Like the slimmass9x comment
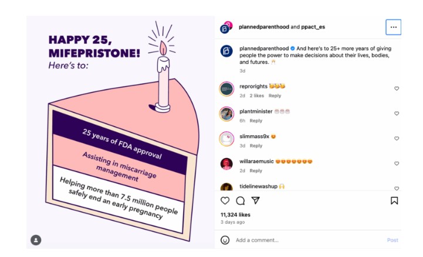The width and height of the screenshot is (423, 257). pos(397,138)
